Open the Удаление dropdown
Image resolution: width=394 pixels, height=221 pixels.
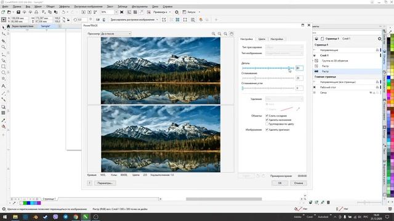click(x=284, y=99)
